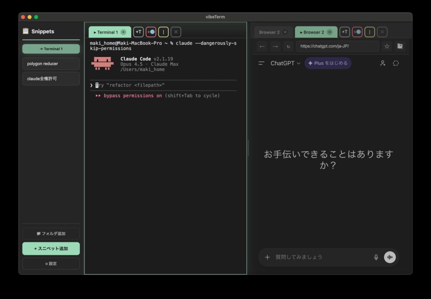Click the Plus をはじめる upgrade button
Image resolution: width=431 pixels, height=299 pixels.
click(328, 63)
